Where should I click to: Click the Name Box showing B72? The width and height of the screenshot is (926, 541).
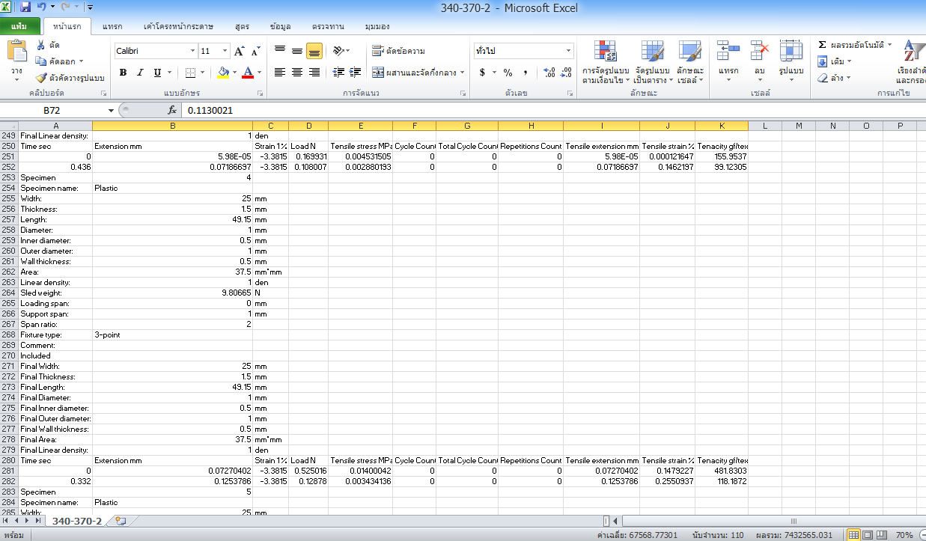[x=52, y=110]
